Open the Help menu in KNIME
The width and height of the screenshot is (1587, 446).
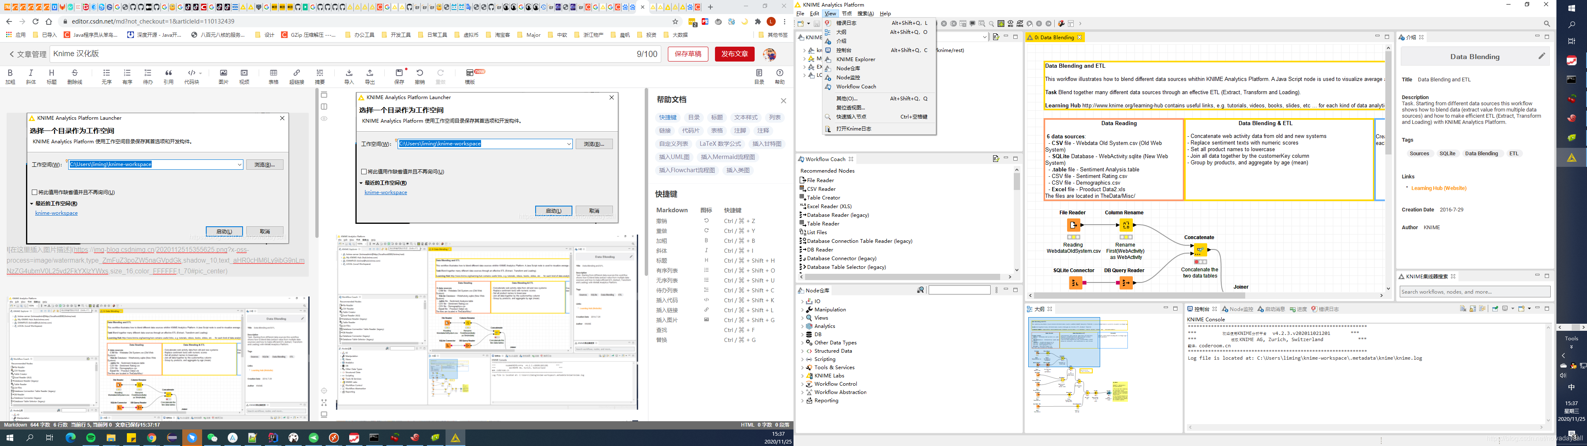click(885, 13)
